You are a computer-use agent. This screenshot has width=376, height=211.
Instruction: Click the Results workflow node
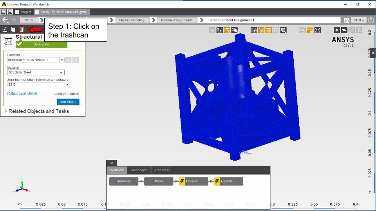click(x=229, y=181)
